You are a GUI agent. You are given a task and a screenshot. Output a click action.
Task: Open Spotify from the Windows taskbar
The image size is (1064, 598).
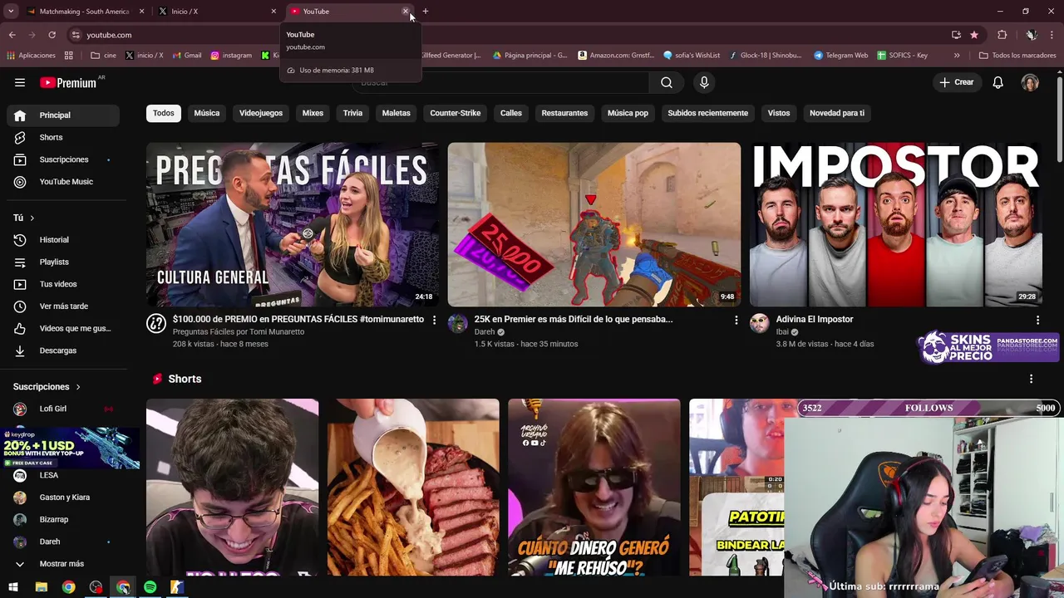[x=150, y=587]
